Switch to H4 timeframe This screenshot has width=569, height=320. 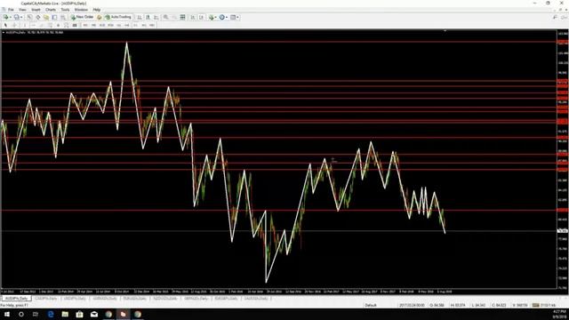[126, 25]
